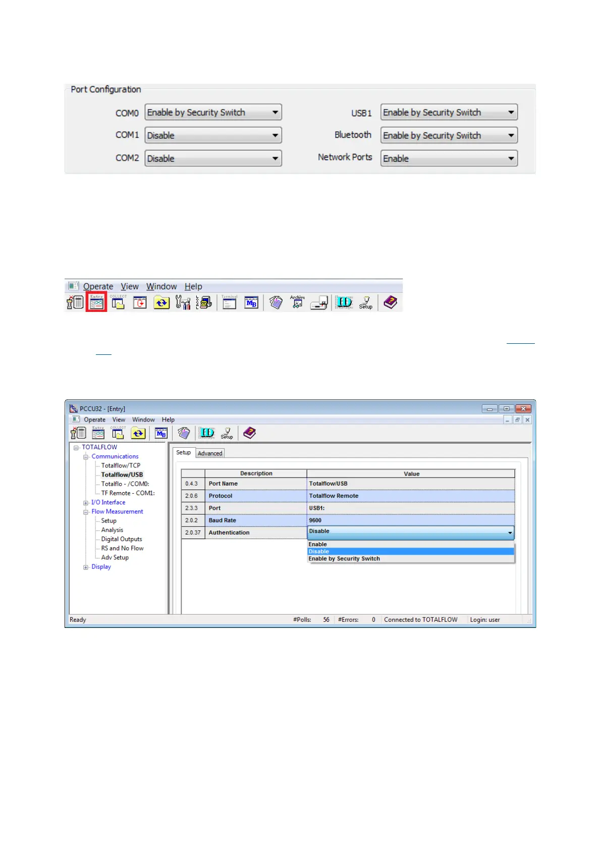Select Totalflow/USB in the tree
The width and height of the screenshot is (601, 850).
click(x=122, y=475)
